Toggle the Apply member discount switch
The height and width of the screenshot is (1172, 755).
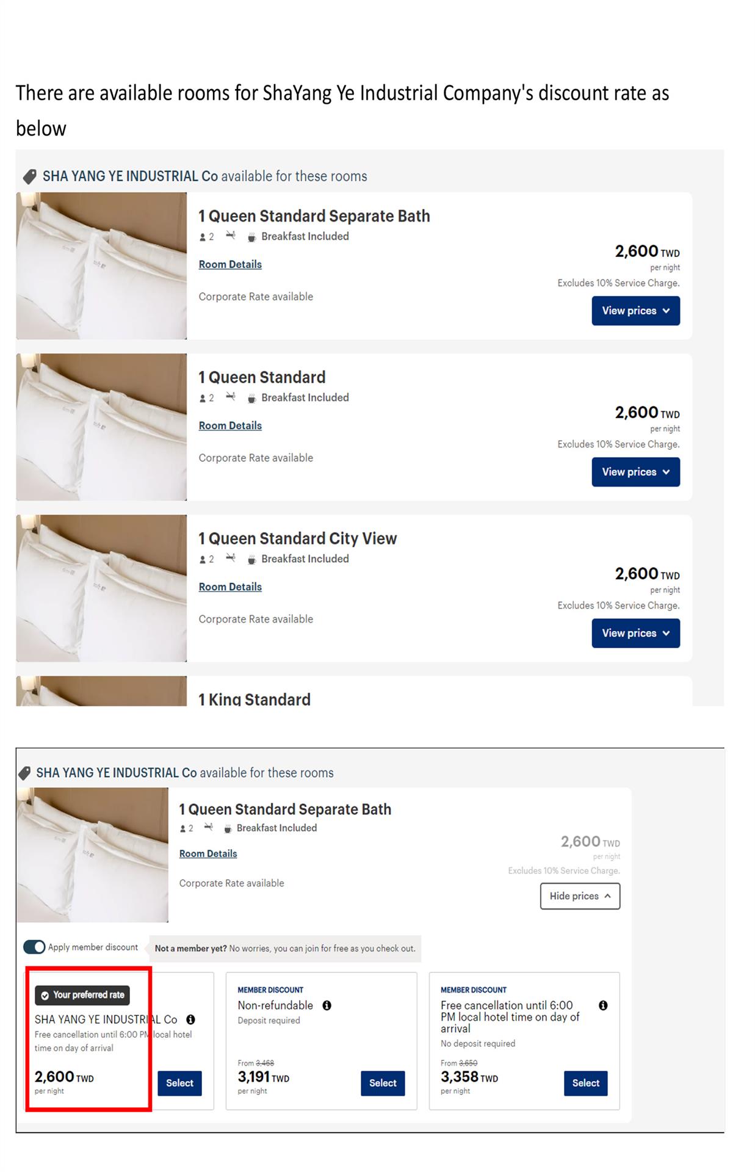pos(34,947)
